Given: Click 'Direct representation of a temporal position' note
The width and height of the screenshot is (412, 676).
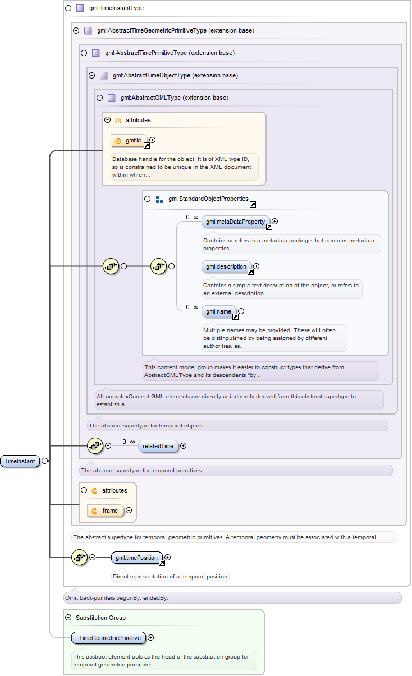Looking at the screenshot, I should (x=170, y=576).
